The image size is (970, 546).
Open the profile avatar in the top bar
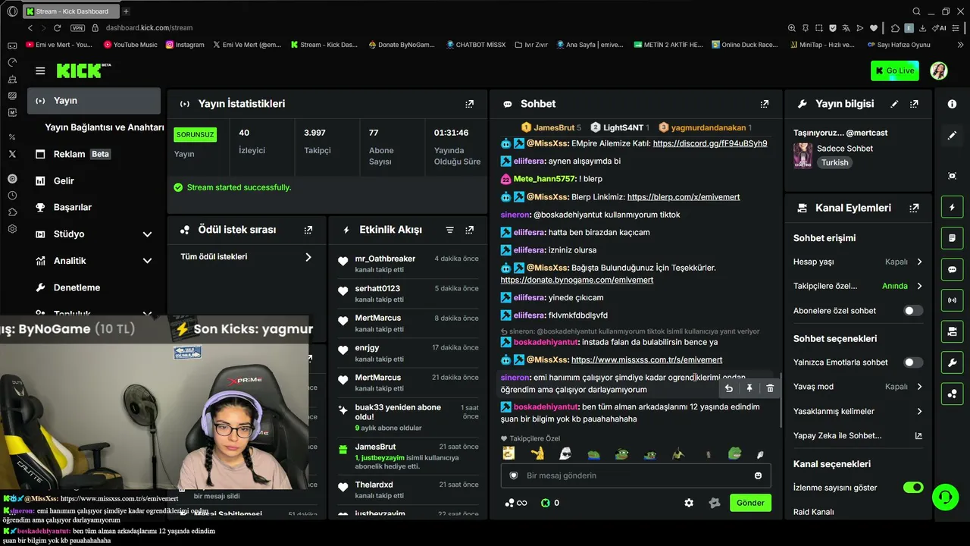[939, 71]
